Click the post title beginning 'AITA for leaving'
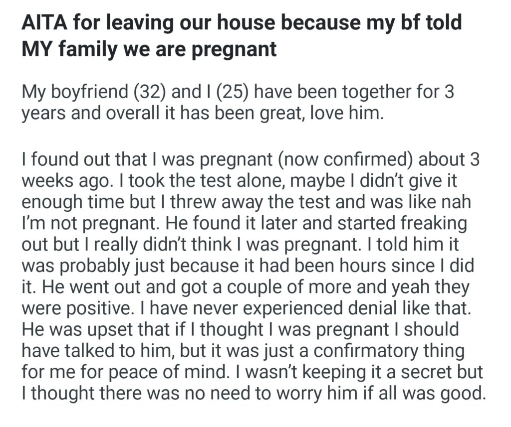Viewport: 511px width, 427px height. coord(242,24)
